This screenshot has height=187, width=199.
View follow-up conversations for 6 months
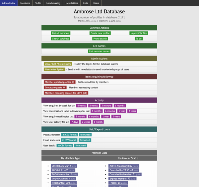(110, 111)
